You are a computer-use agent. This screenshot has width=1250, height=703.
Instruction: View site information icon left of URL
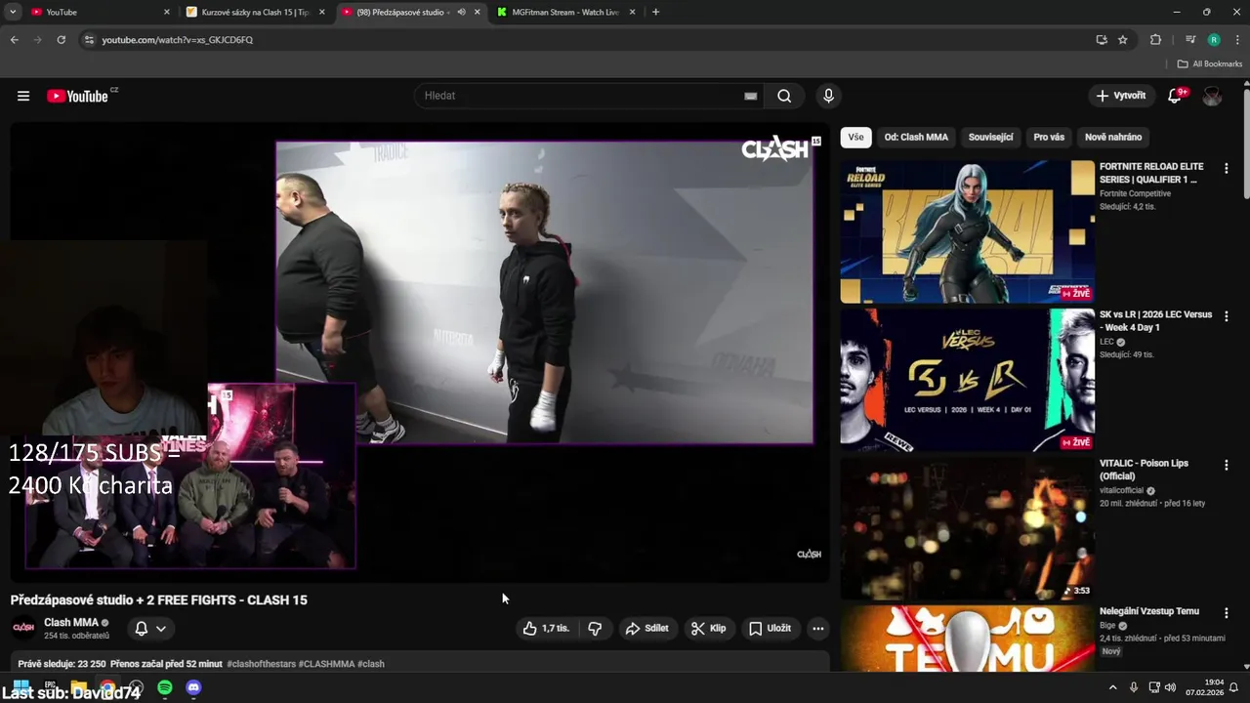click(89, 40)
